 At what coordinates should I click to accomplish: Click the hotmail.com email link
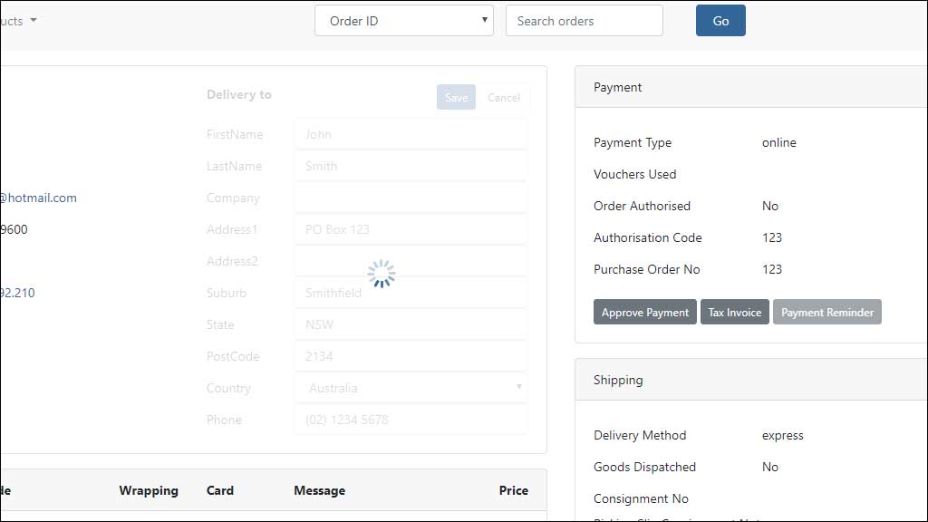(38, 198)
